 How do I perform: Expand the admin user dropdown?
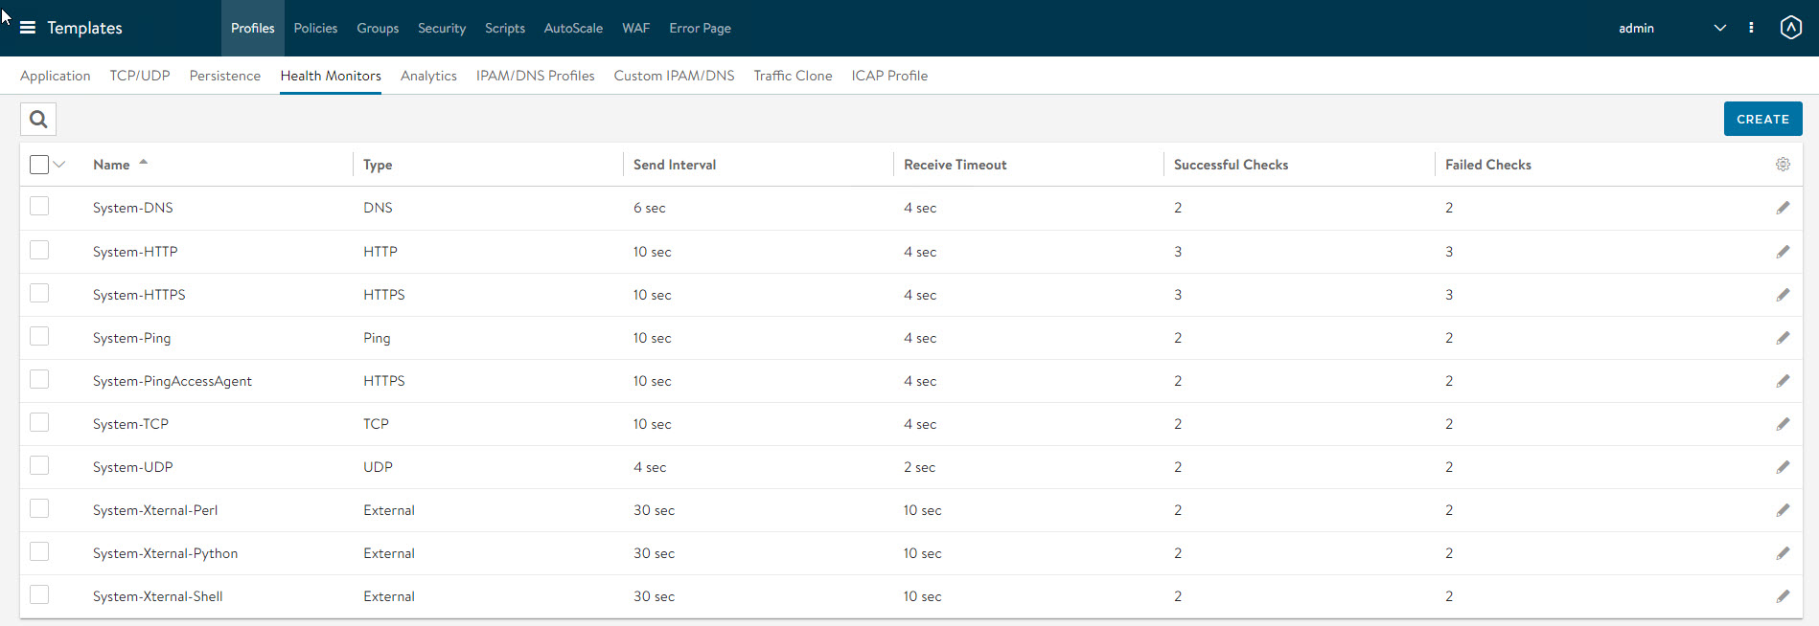point(1719,28)
